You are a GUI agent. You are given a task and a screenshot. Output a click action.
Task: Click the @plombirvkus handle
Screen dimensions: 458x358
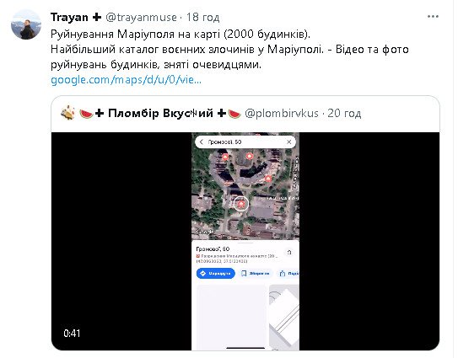(281, 113)
